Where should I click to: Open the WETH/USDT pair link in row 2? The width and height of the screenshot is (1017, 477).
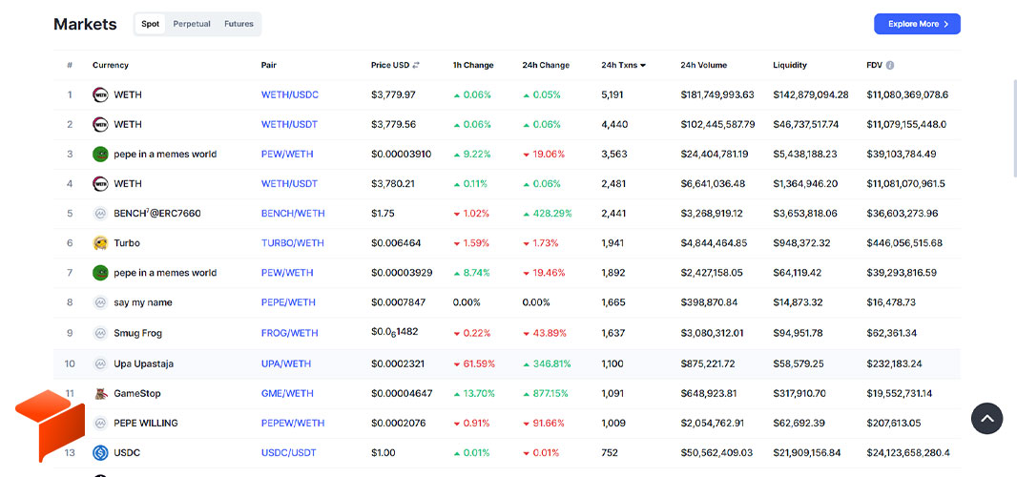coord(289,124)
